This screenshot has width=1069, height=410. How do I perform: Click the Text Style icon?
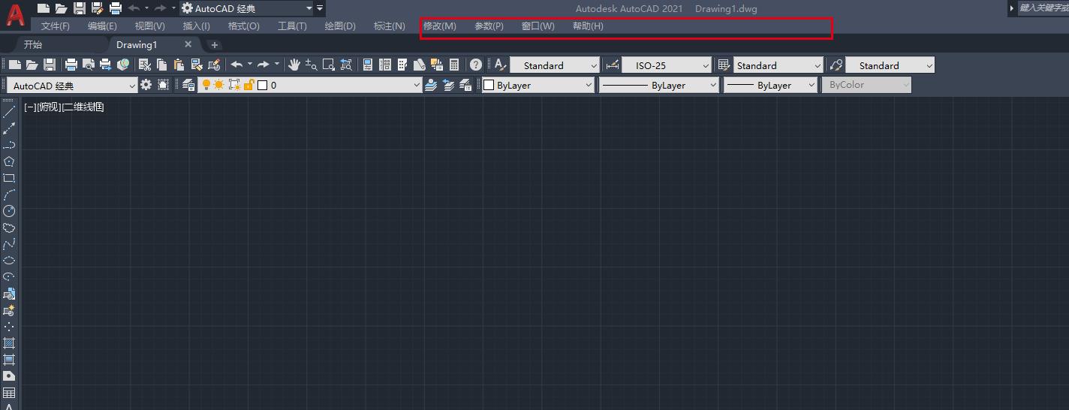click(x=500, y=65)
